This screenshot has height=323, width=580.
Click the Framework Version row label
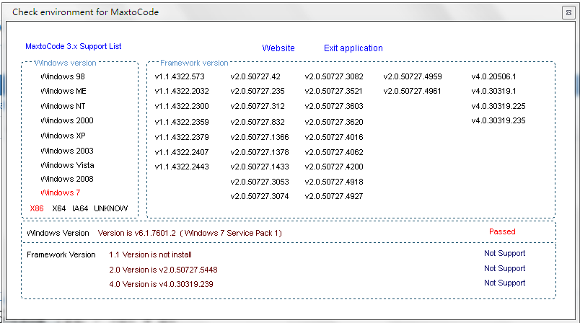click(61, 255)
